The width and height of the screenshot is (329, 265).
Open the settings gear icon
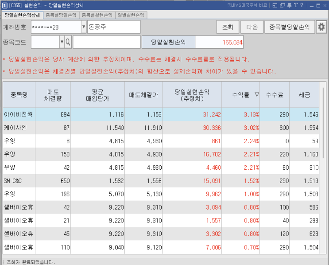coord(321,27)
